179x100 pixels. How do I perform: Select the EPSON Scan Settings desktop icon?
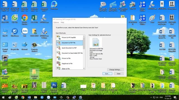click(x=44, y=33)
